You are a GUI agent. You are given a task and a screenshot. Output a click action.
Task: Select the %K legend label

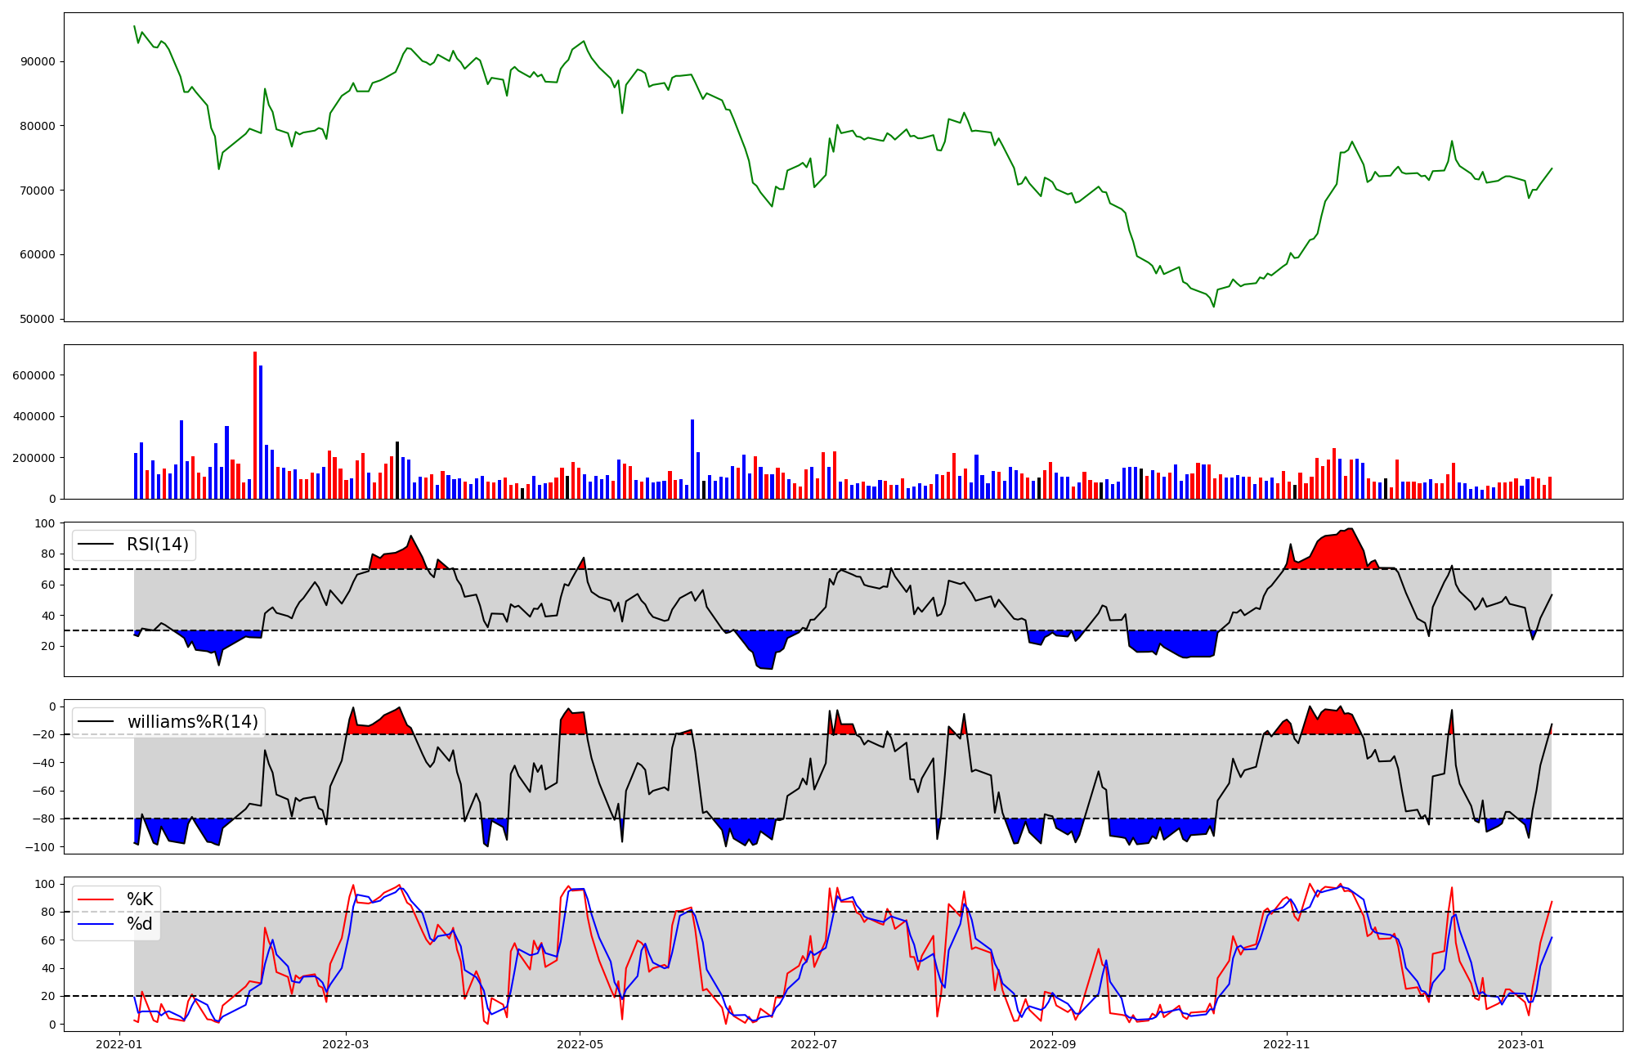coord(140,899)
